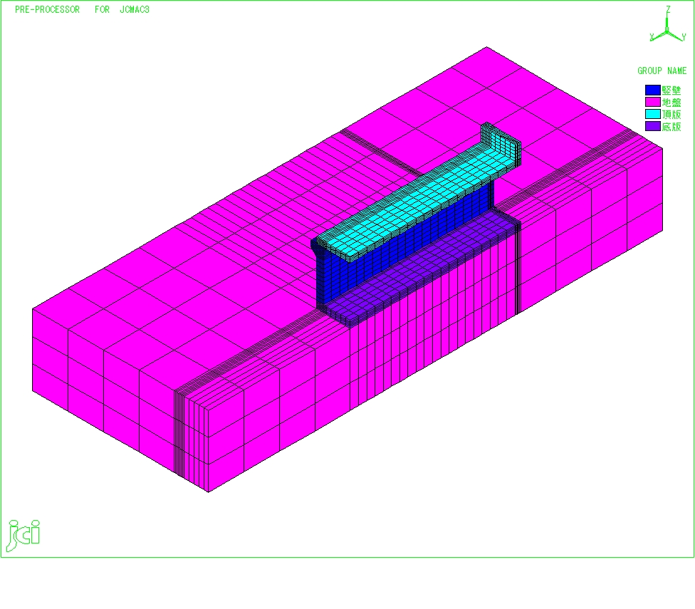The height and width of the screenshot is (609, 695).
Task: Click the GROUP NAME legend heading
Action: pos(662,71)
